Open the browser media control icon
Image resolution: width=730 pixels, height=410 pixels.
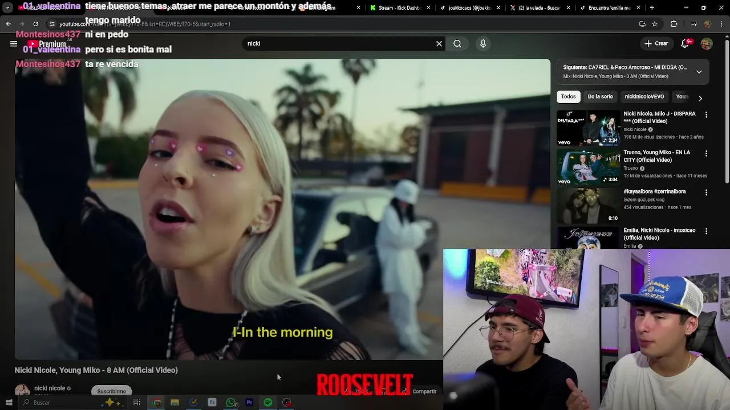pos(693,24)
